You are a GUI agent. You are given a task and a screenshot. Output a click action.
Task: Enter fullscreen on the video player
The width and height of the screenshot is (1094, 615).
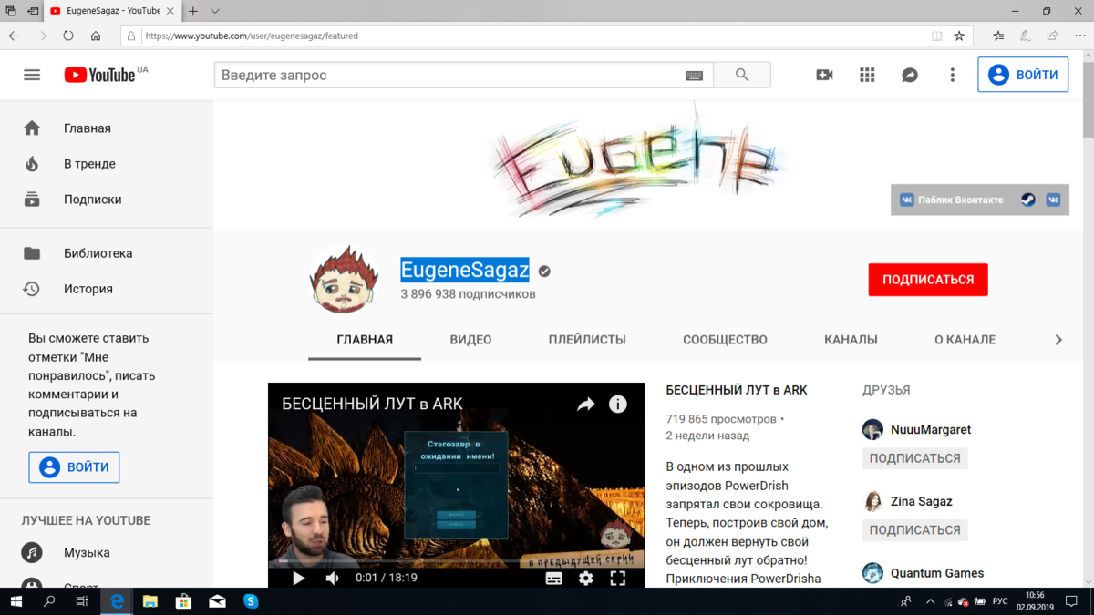coord(617,578)
